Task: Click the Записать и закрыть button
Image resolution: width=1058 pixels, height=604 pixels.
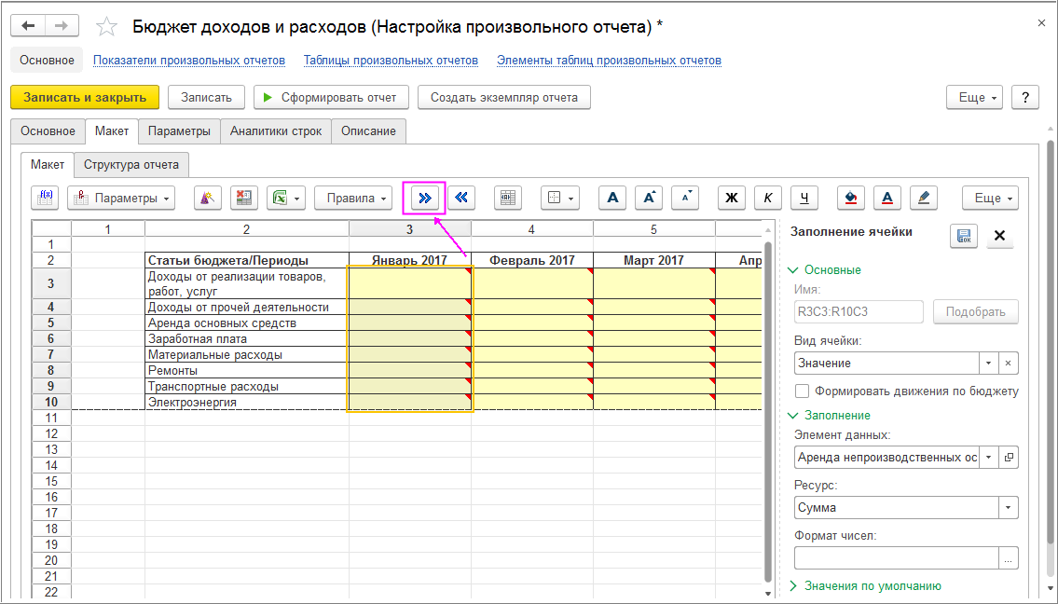Action: tap(85, 97)
